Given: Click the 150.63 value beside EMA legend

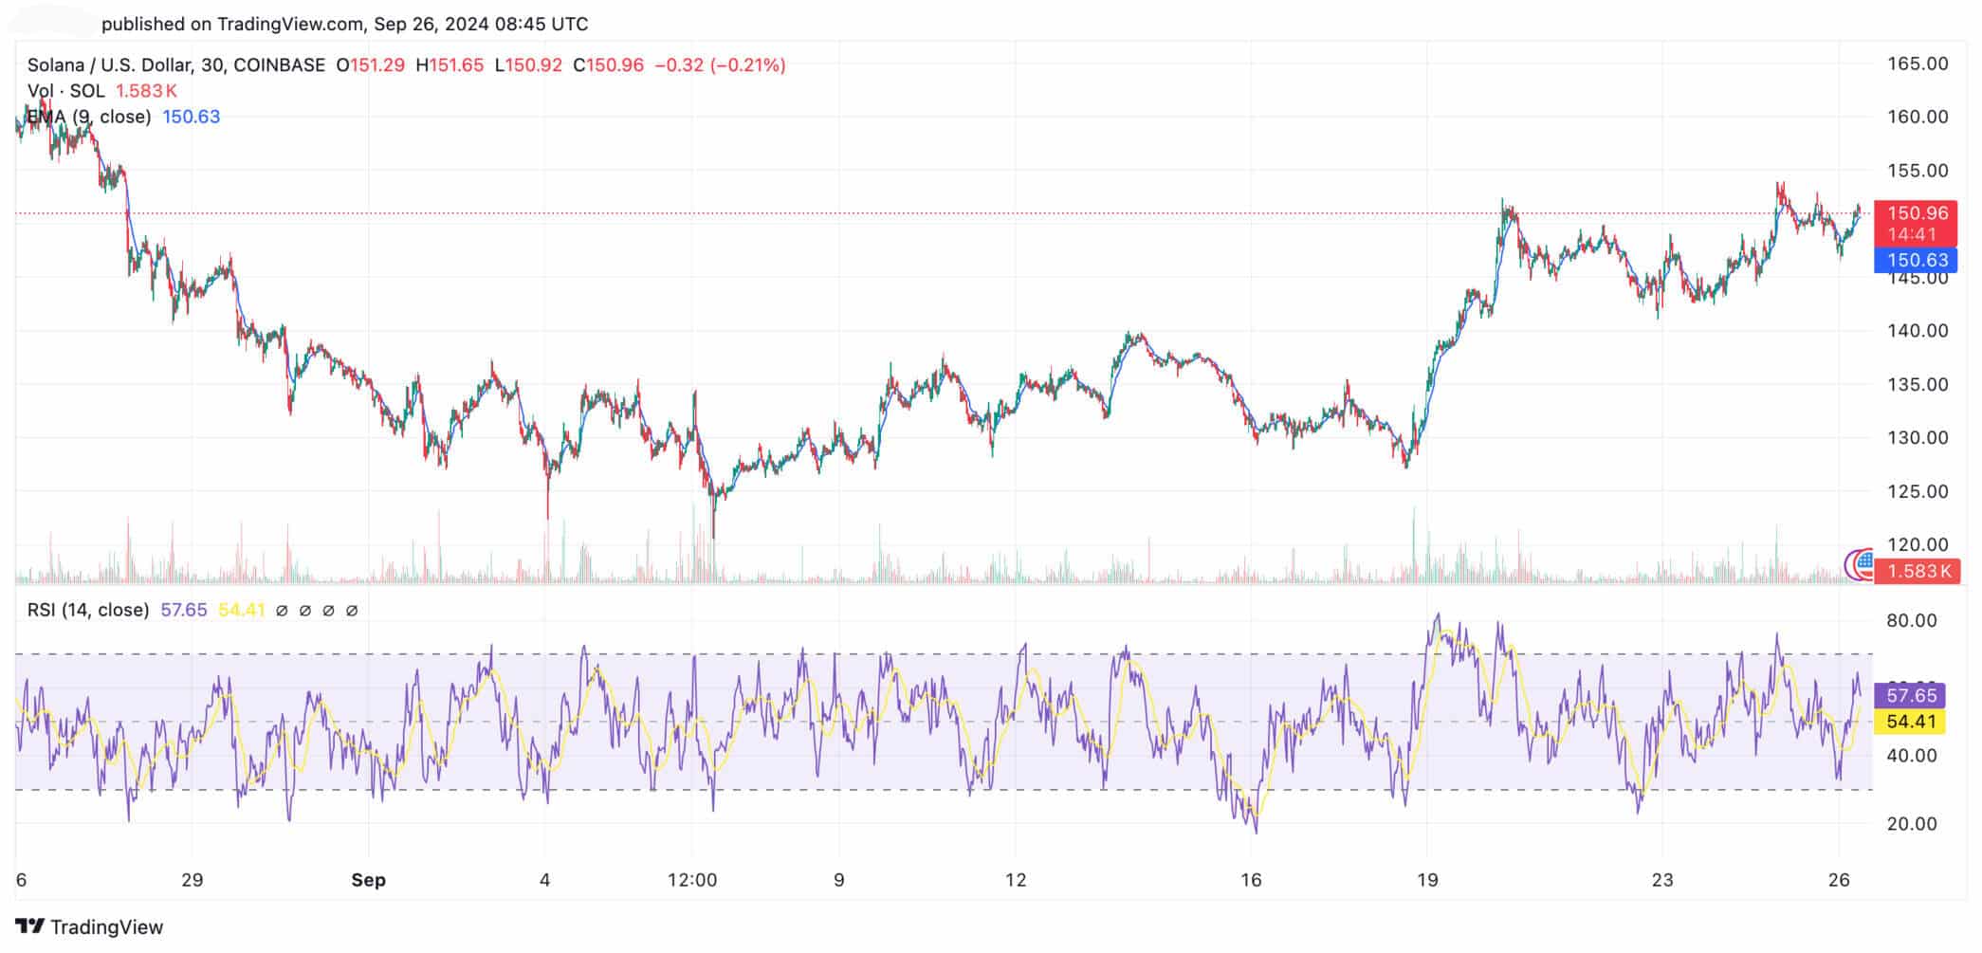Looking at the screenshot, I should pyautogui.click(x=191, y=117).
